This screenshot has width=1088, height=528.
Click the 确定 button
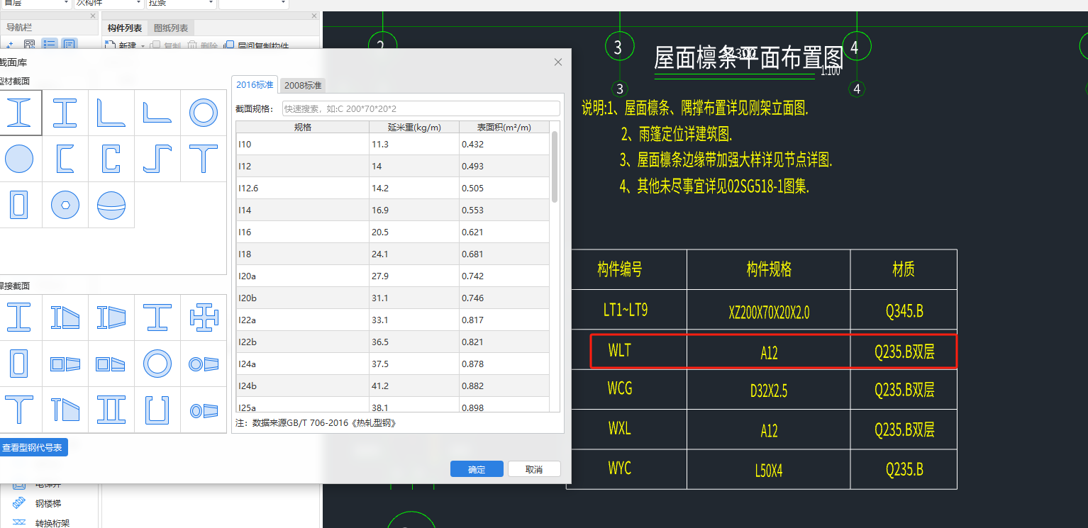click(477, 469)
